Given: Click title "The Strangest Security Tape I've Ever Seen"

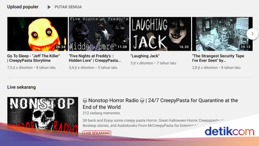Looking at the screenshot, I should click(x=218, y=58).
